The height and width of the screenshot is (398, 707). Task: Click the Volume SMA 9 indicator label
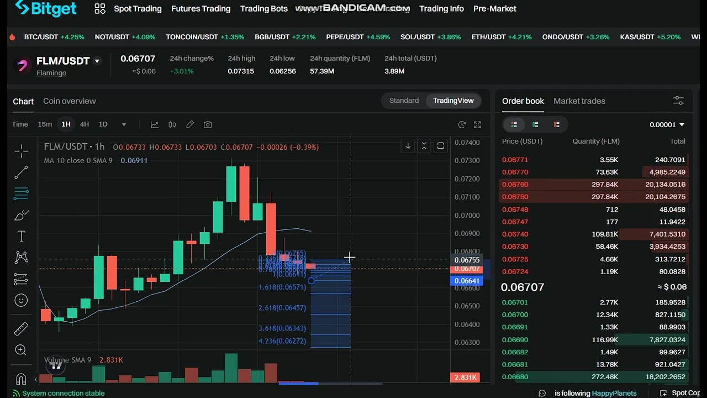(67, 360)
